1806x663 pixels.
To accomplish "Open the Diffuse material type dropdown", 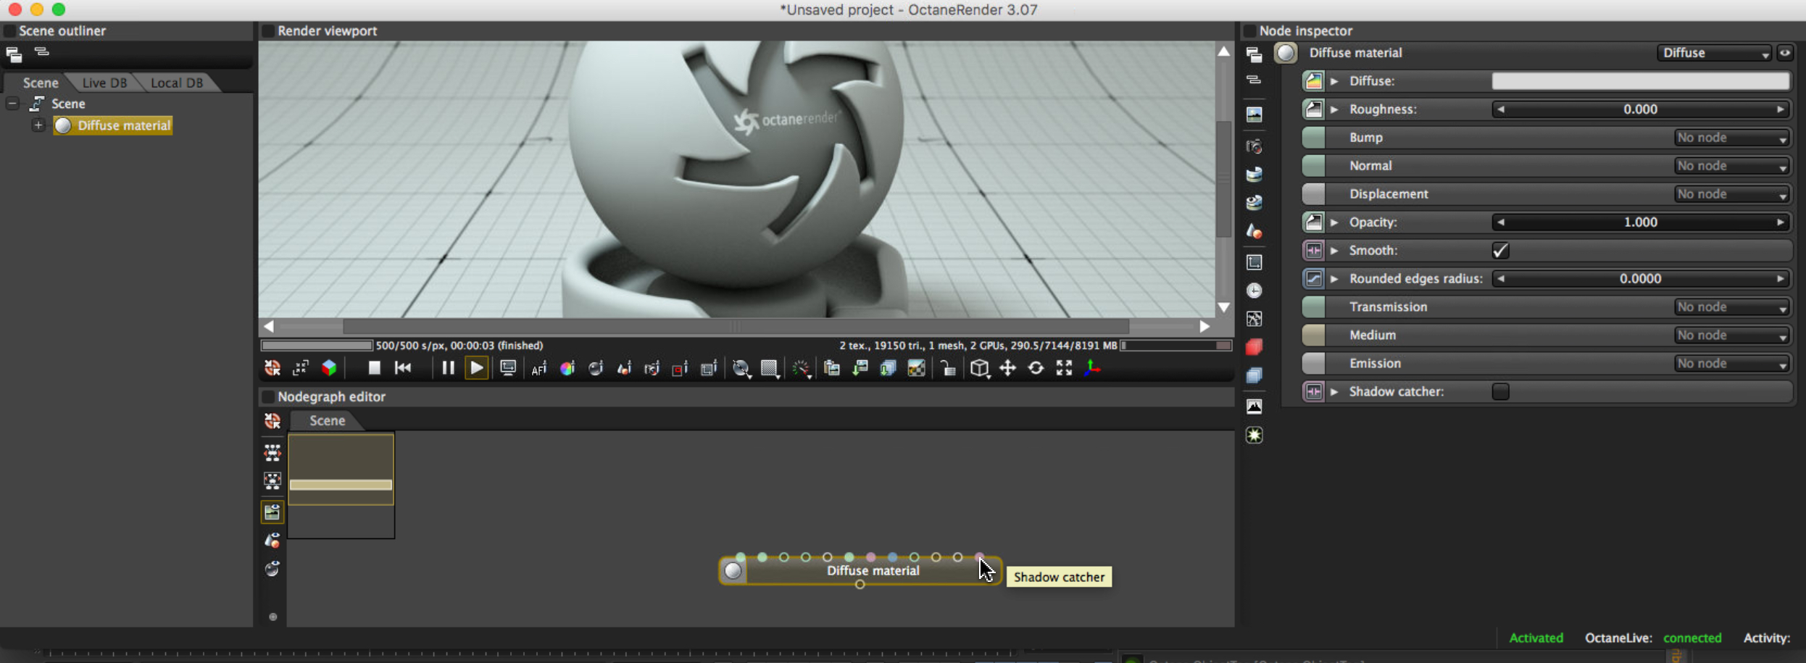I will (x=1715, y=53).
